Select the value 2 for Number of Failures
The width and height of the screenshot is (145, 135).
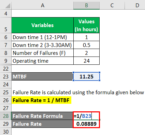(x=87, y=53)
